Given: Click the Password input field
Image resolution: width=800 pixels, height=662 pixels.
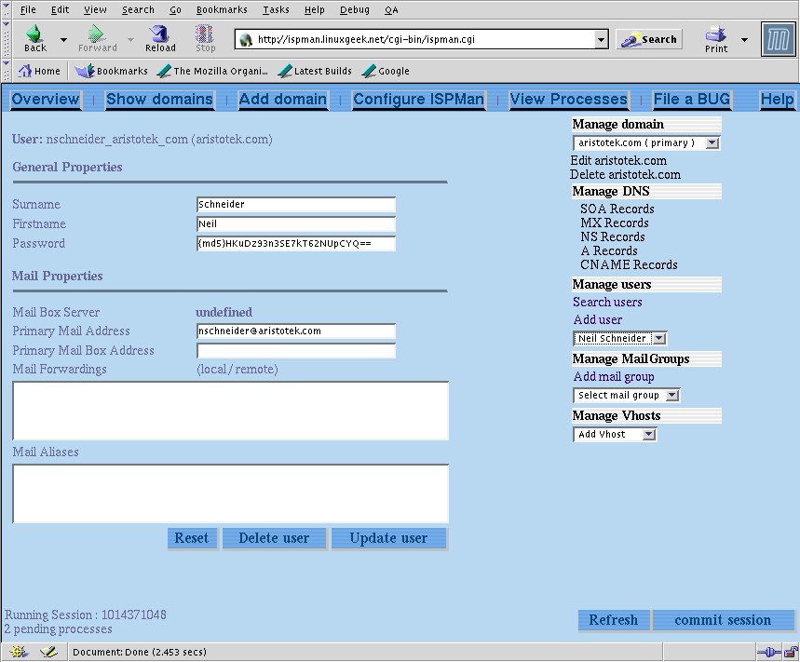Looking at the screenshot, I should click(x=296, y=243).
